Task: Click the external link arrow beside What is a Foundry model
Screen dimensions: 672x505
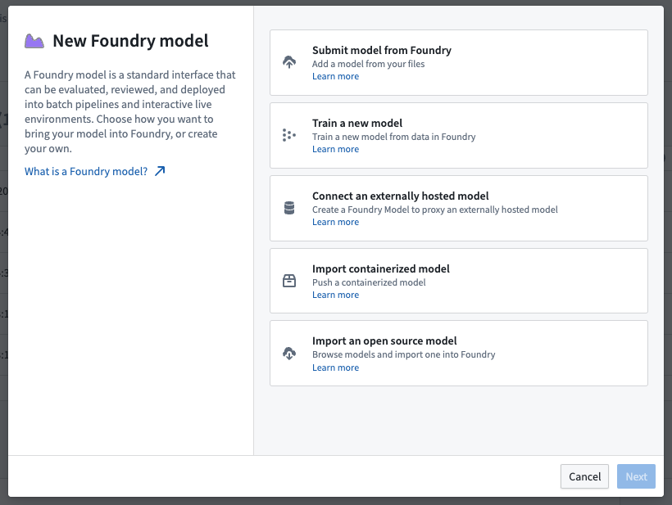Action: pos(160,171)
